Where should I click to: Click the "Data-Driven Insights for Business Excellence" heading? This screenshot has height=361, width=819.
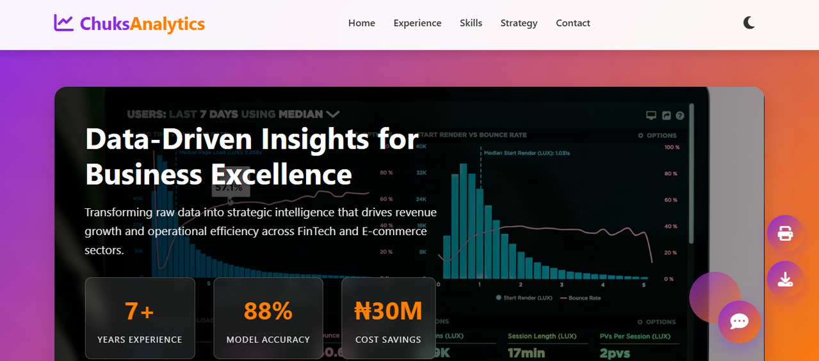tap(252, 156)
